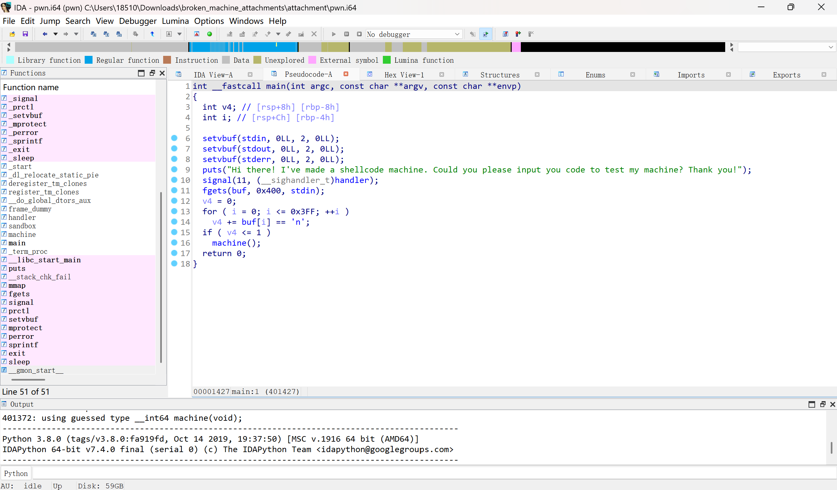Open the forward-jump history dropdown arrow
Image resolution: width=837 pixels, height=490 pixels.
click(76, 34)
